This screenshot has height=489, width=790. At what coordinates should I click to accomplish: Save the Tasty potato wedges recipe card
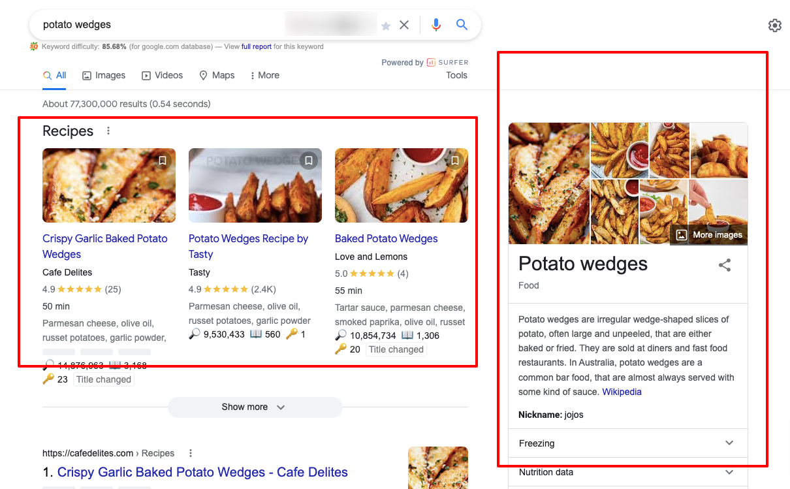pos(308,160)
